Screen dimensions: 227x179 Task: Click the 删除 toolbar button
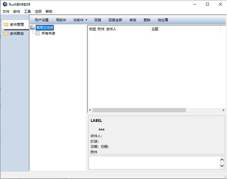147,20
